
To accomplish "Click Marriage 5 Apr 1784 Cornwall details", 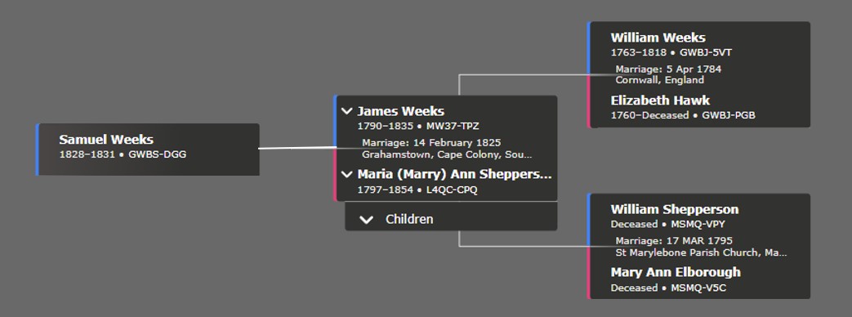I will click(x=668, y=74).
